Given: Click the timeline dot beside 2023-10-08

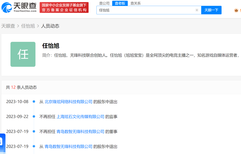Looking at the screenshot, I should (x=34, y=102).
